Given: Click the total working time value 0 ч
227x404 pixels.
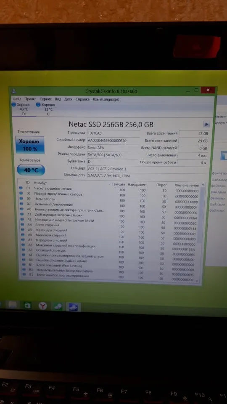Looking at the screenshot, I should [x=192, y=162].
